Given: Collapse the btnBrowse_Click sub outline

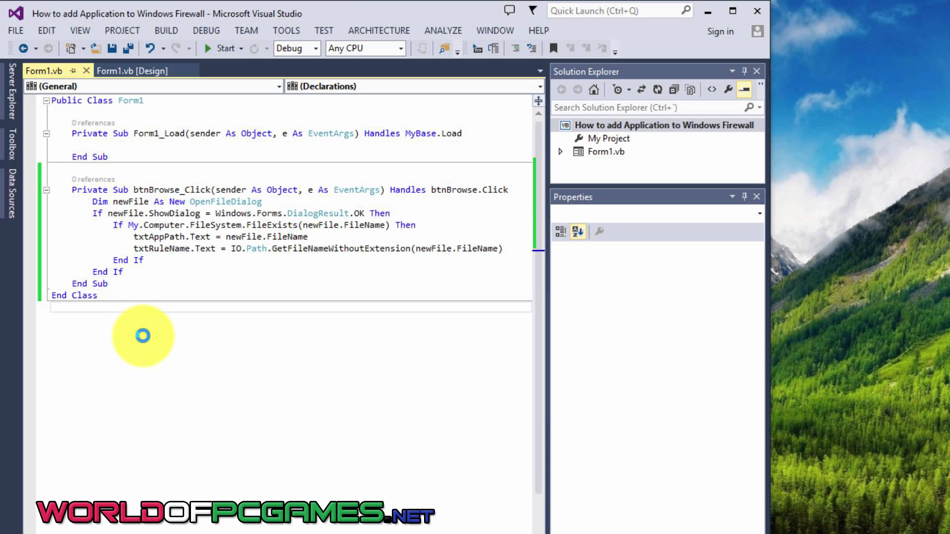Looking at the screenshot, I should pyautogui.click(x=47, y=190).
